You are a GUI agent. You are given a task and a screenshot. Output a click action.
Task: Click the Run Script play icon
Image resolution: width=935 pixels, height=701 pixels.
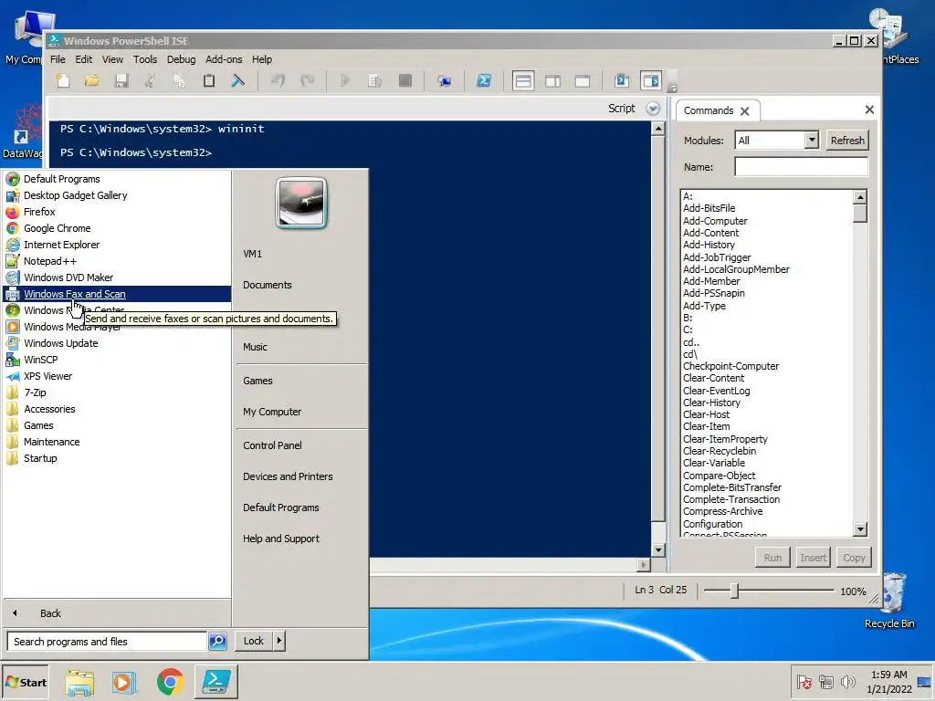pos(345,80)
